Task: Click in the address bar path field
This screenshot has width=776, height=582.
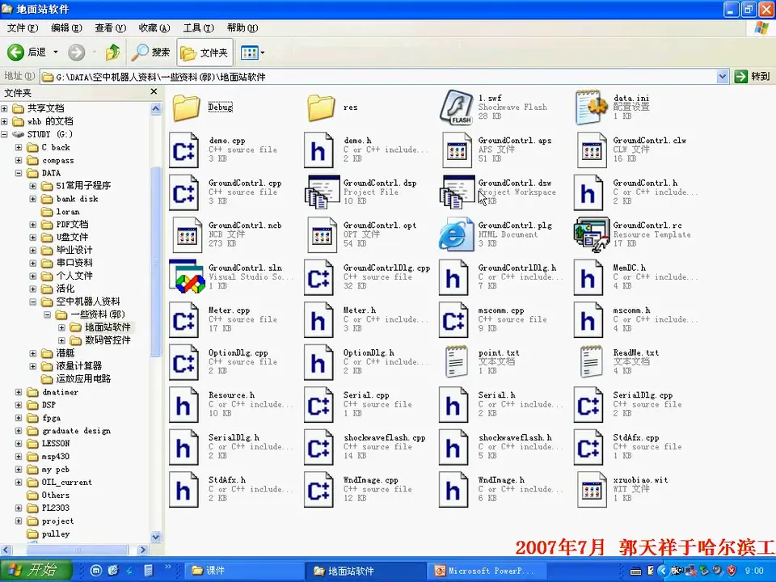Action: coord(378,76)
